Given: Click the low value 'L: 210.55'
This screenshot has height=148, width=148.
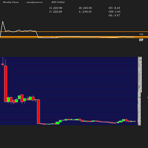Looking at the screenshot, I should click(85, 12).
